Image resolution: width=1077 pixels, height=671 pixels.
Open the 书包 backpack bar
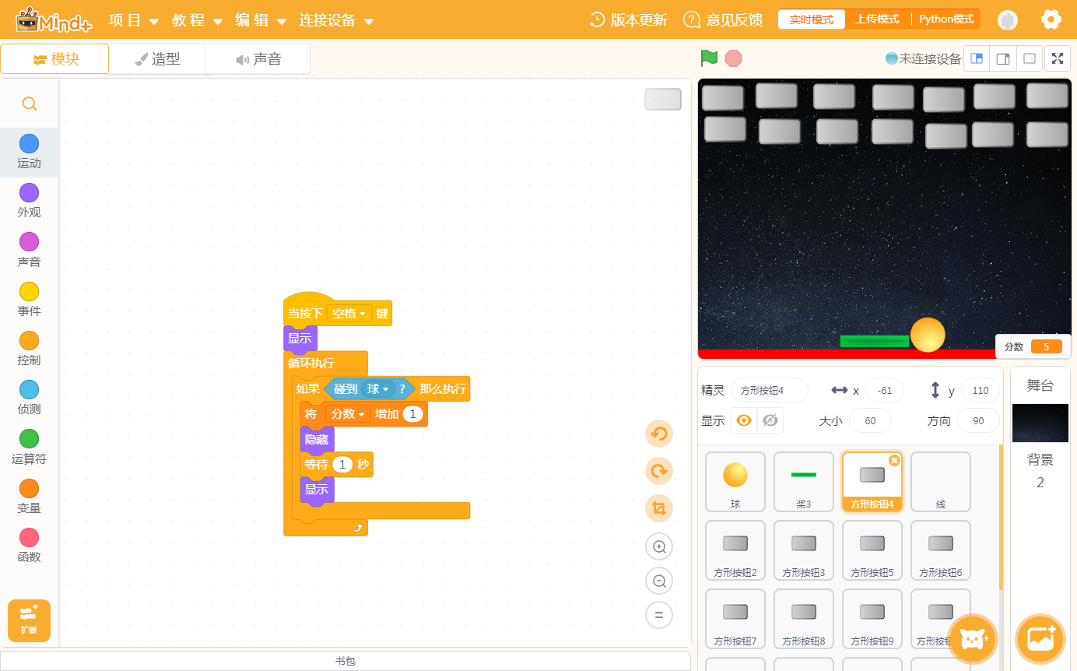(x=346, y=661)
